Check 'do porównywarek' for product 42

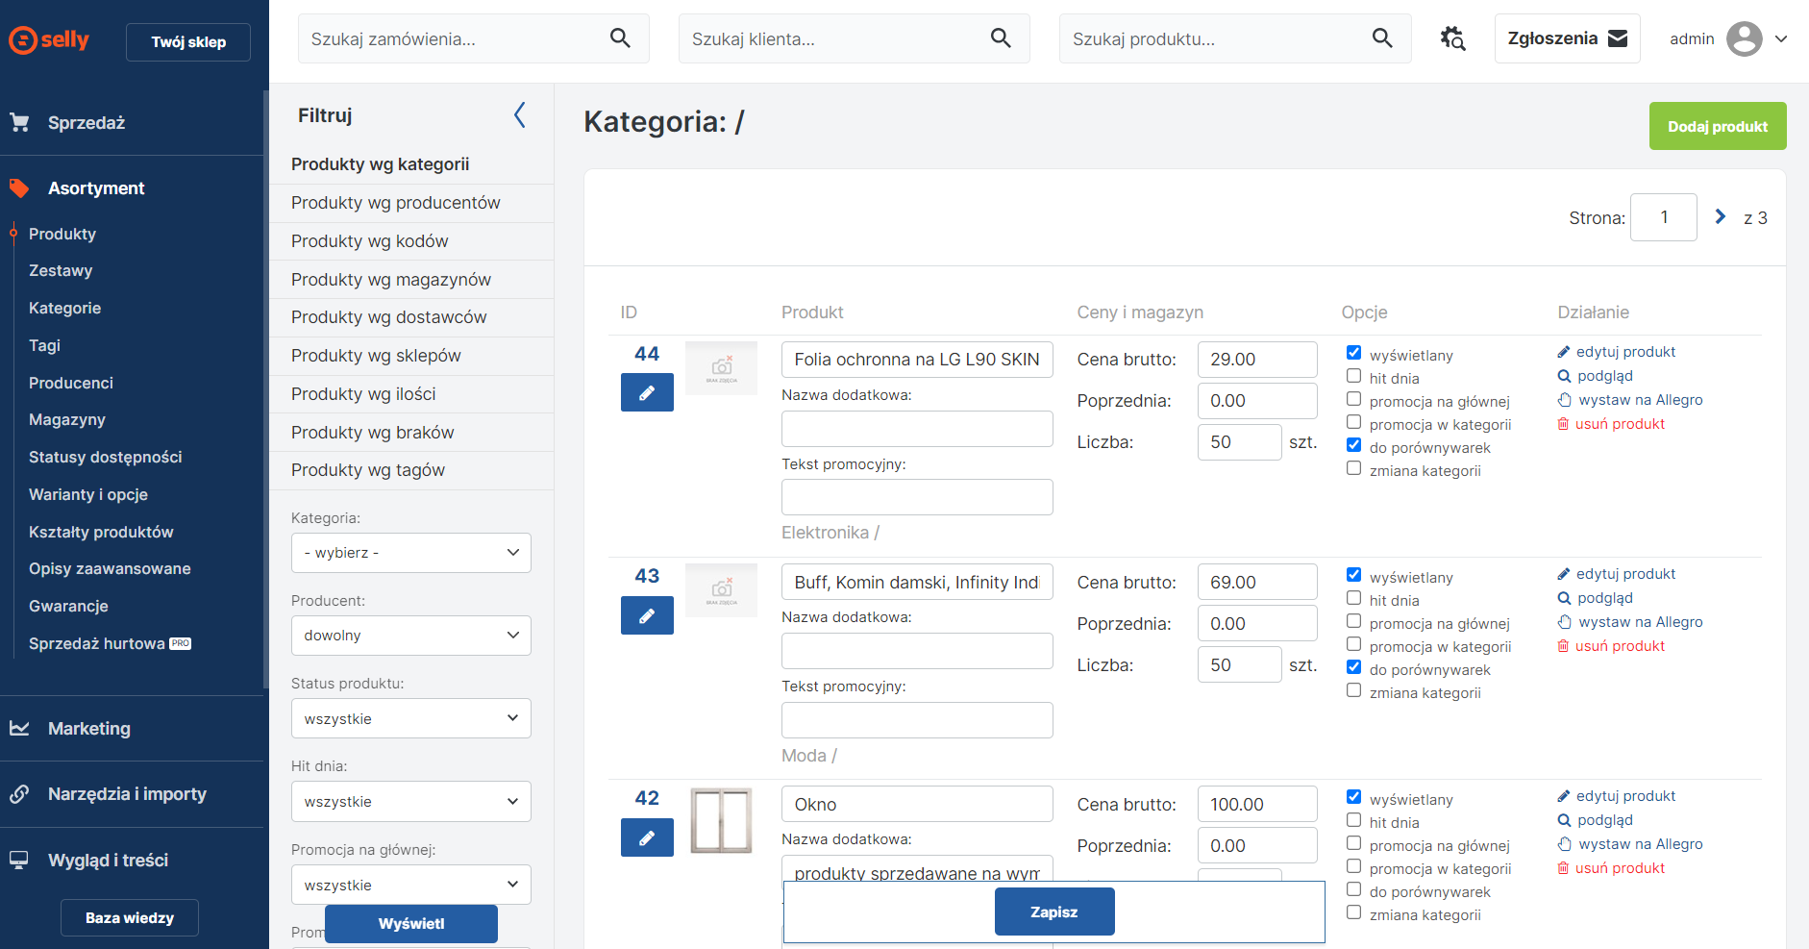1353,889
